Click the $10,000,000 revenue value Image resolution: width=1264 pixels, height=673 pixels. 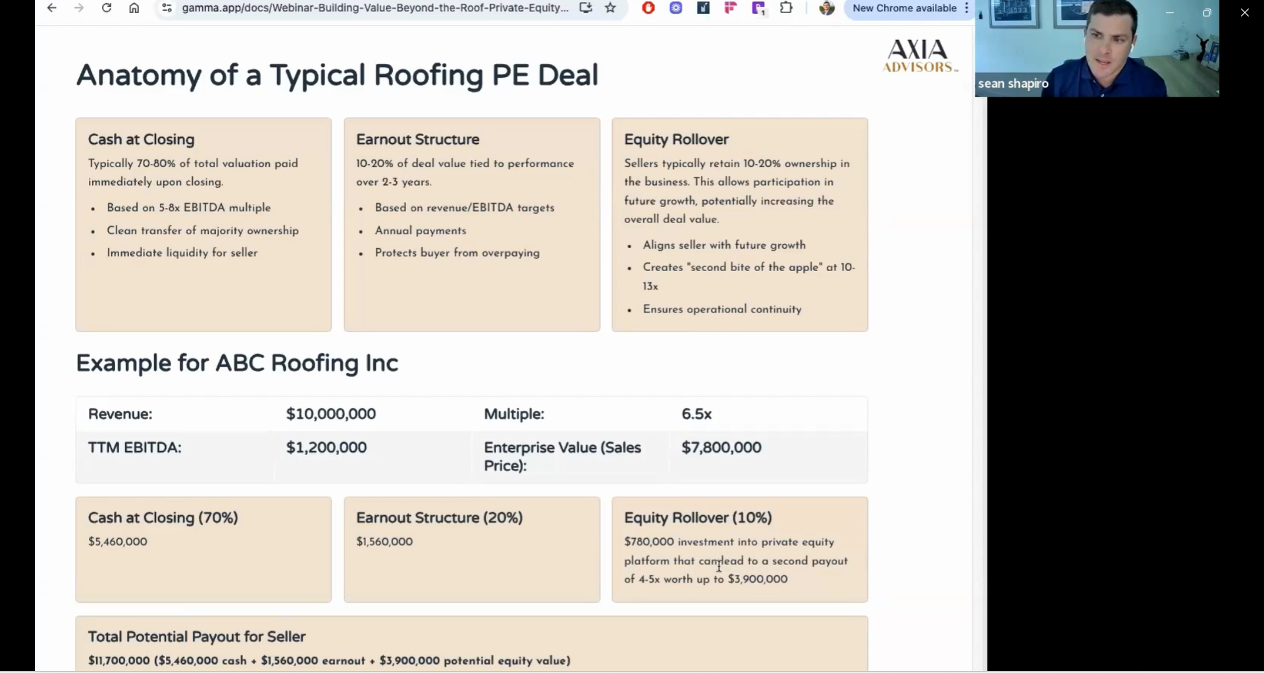pos(331,414)
